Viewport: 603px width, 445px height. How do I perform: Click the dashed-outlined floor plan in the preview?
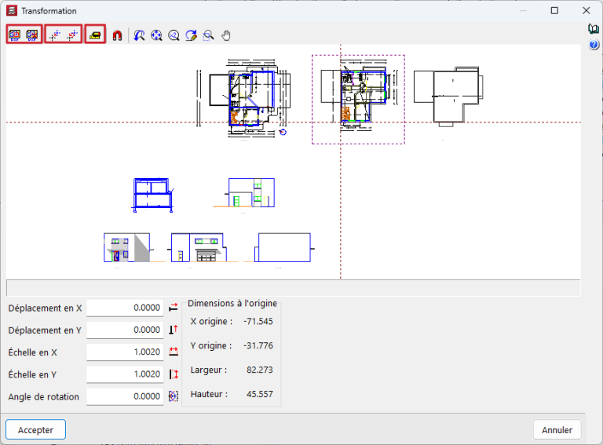pyautogui.click(x=358, y=100)
